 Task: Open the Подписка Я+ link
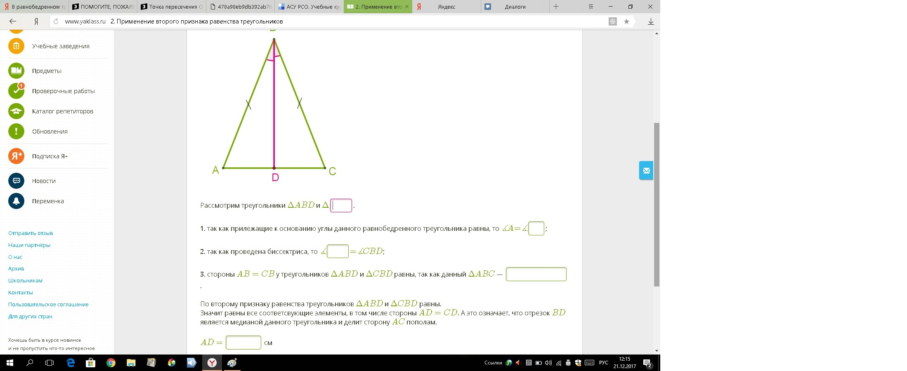click(x=50, y=156)
